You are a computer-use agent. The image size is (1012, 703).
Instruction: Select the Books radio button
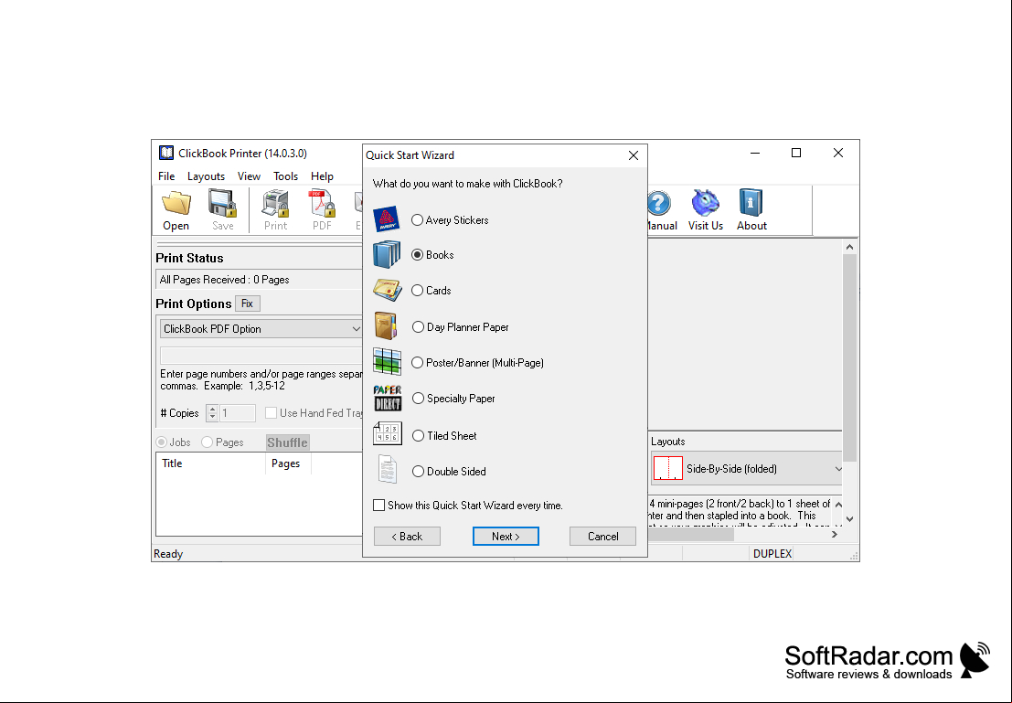(x=418, y=255)
